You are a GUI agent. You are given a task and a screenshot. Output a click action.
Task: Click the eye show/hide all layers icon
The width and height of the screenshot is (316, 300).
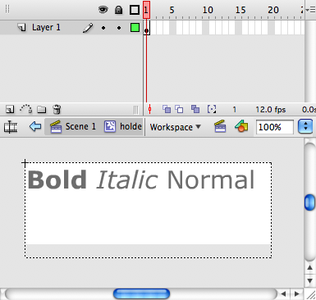[103, 10]
